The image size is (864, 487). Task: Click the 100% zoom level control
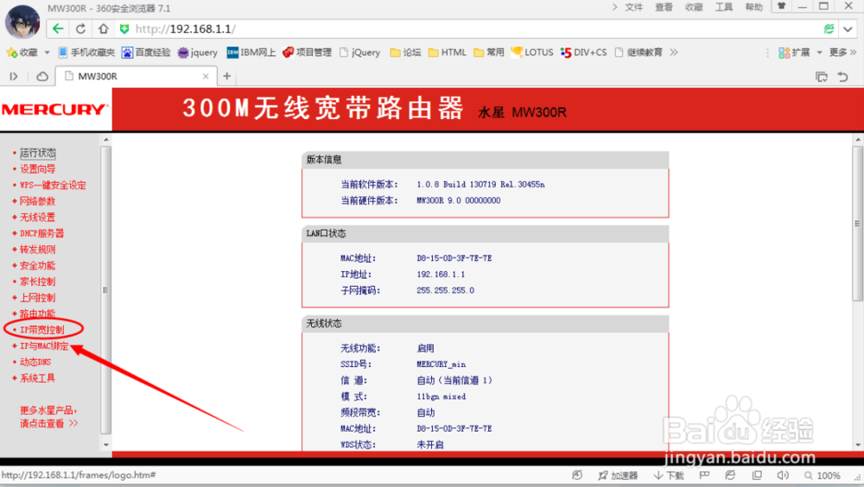coord(823,476)
